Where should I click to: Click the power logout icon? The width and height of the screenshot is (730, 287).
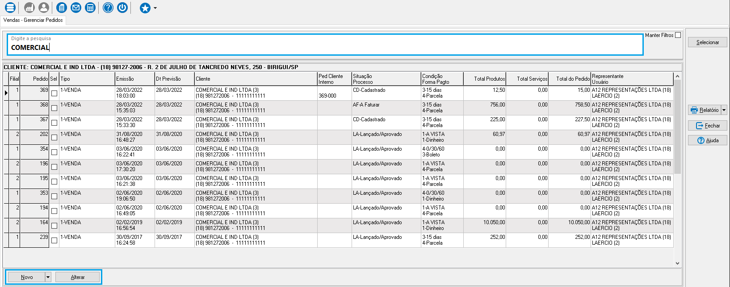click(122, 8)
